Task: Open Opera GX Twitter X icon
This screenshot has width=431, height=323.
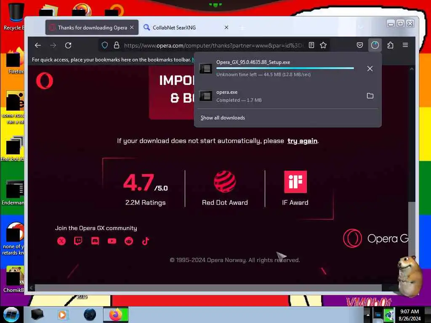Action: coord(61,241)
